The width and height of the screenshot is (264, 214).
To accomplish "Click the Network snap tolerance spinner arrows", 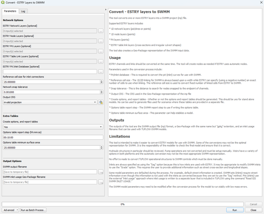I will pyautogui.click(x=102, y=92).
